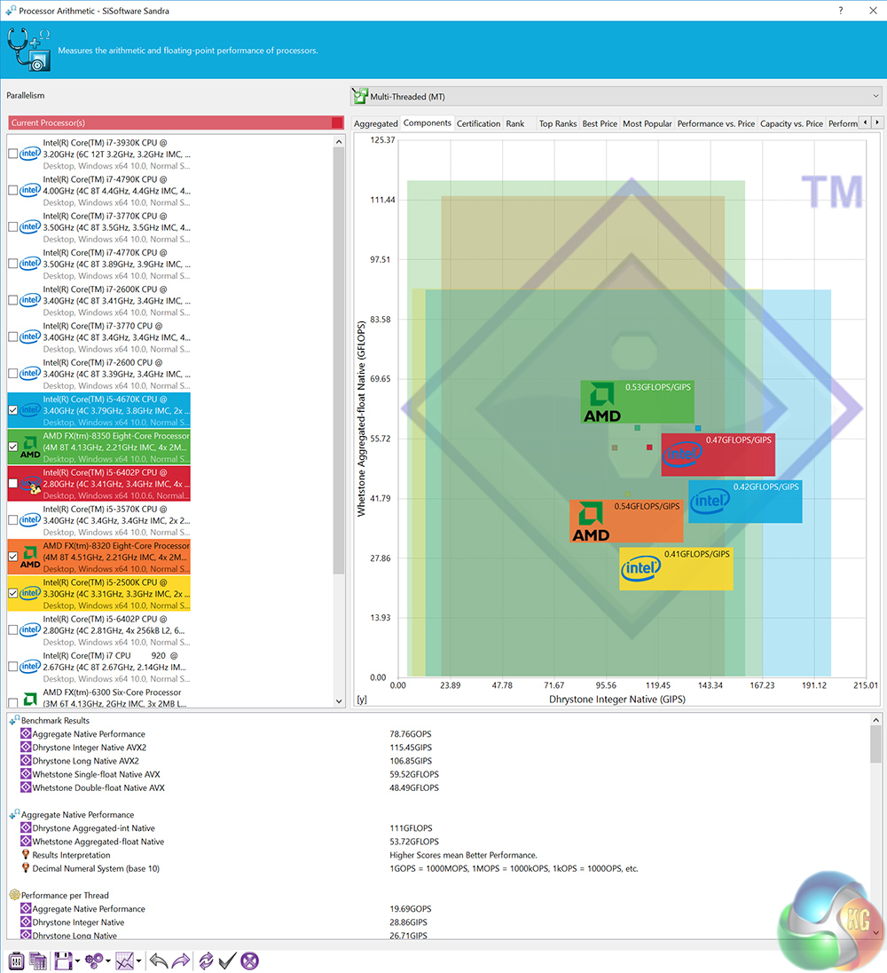This screenshot has height=973, width=887.
Task: Open the Capacity vs. Price tab
Action: tap(791, 123)
